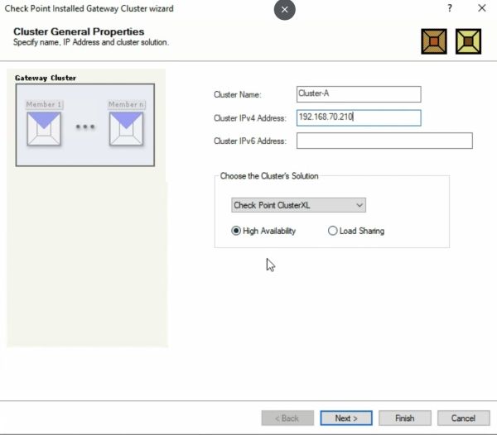Select the Load Sharing radio option

coord(332,231)
